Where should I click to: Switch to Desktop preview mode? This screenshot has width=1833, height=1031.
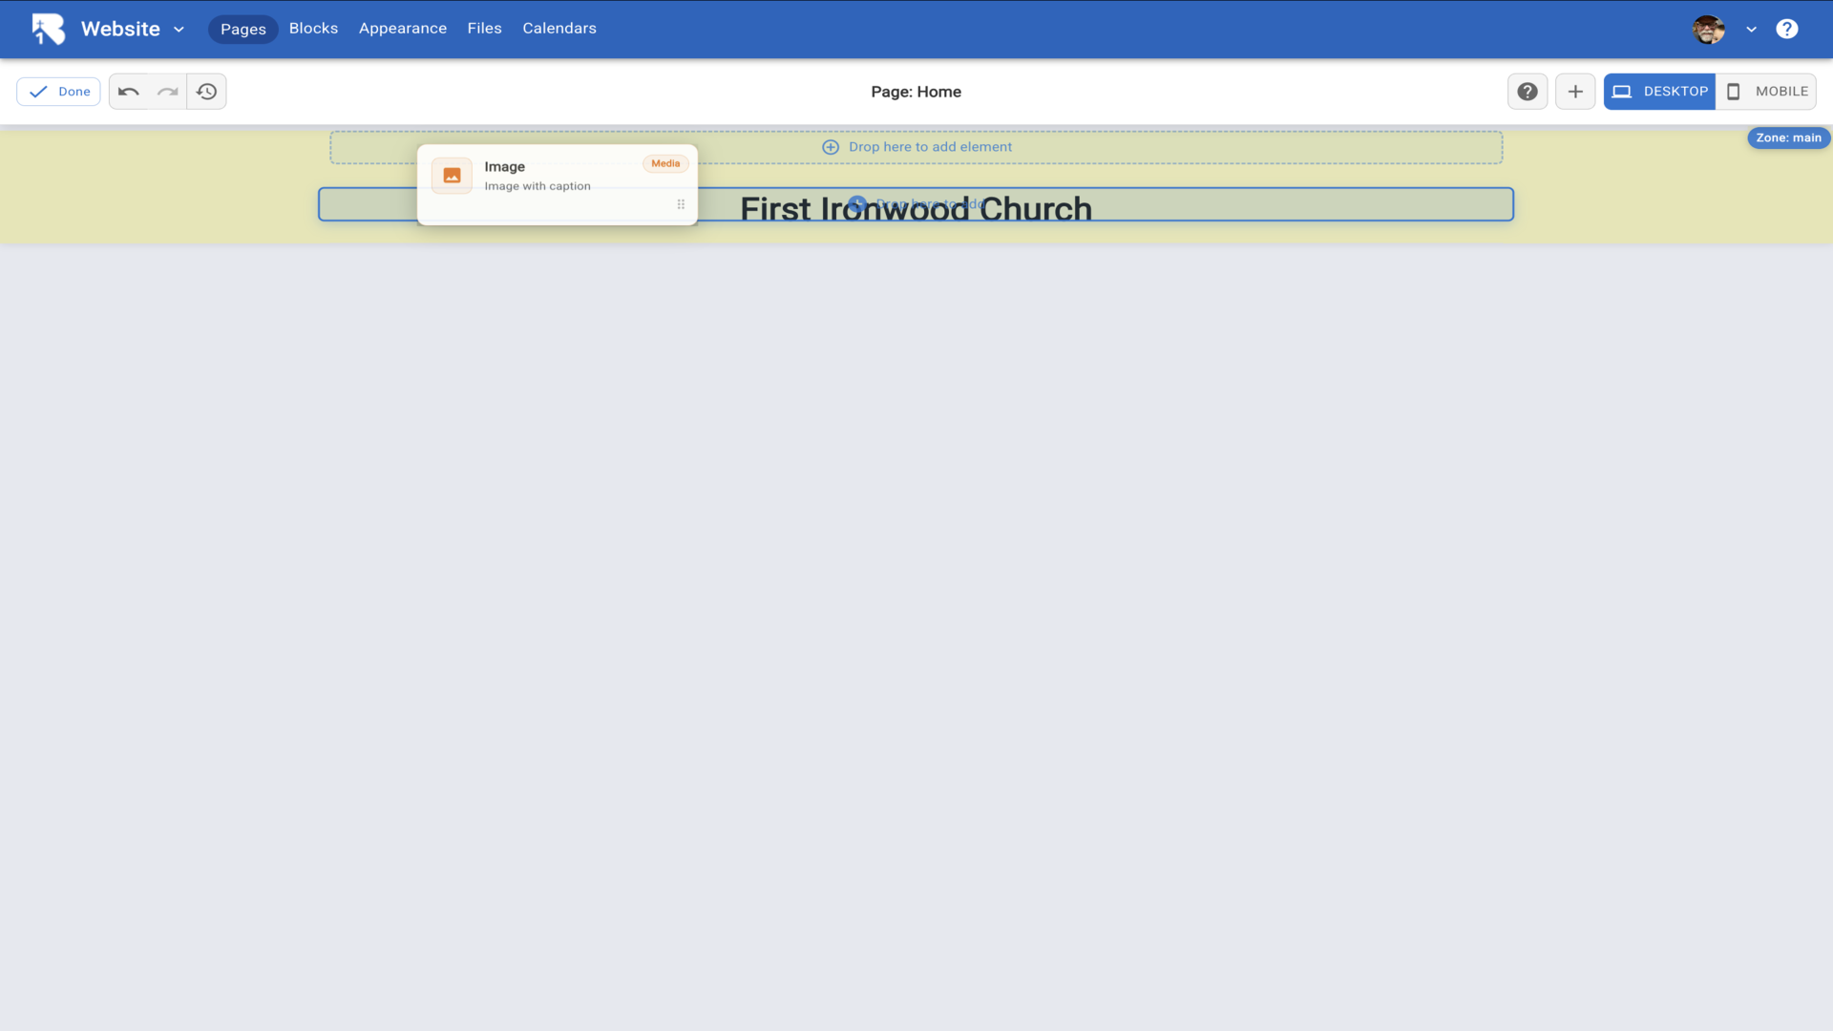coord(1659,92)
